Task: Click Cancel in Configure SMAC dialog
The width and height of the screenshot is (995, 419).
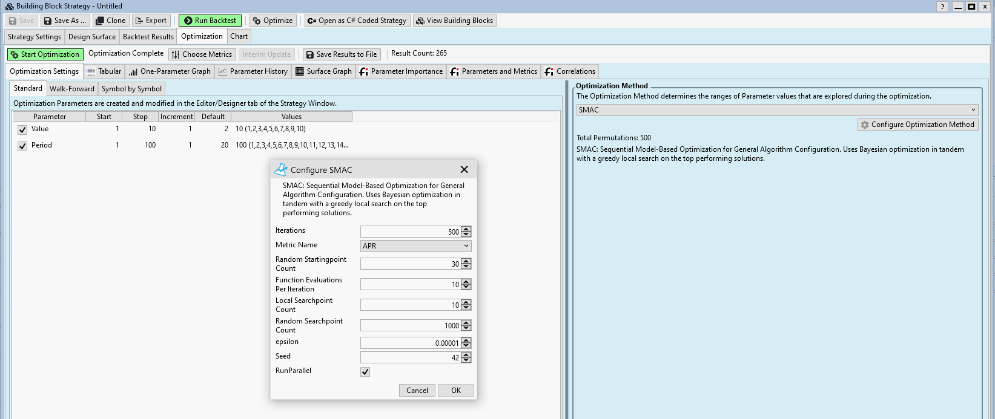Action: [x=417, y=391]
